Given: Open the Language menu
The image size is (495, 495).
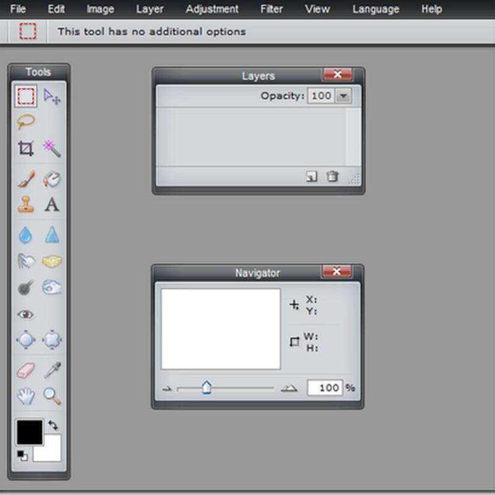Looking at the screenshot, I should point(376,9).
